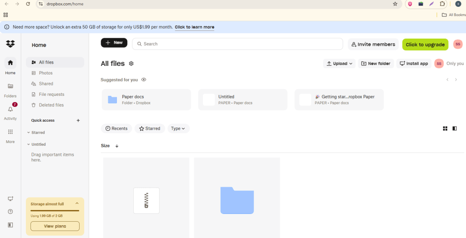Screen dimensions: 466x238
Task: Open File requests in the sidebar
Action: [x=55, y=94]
